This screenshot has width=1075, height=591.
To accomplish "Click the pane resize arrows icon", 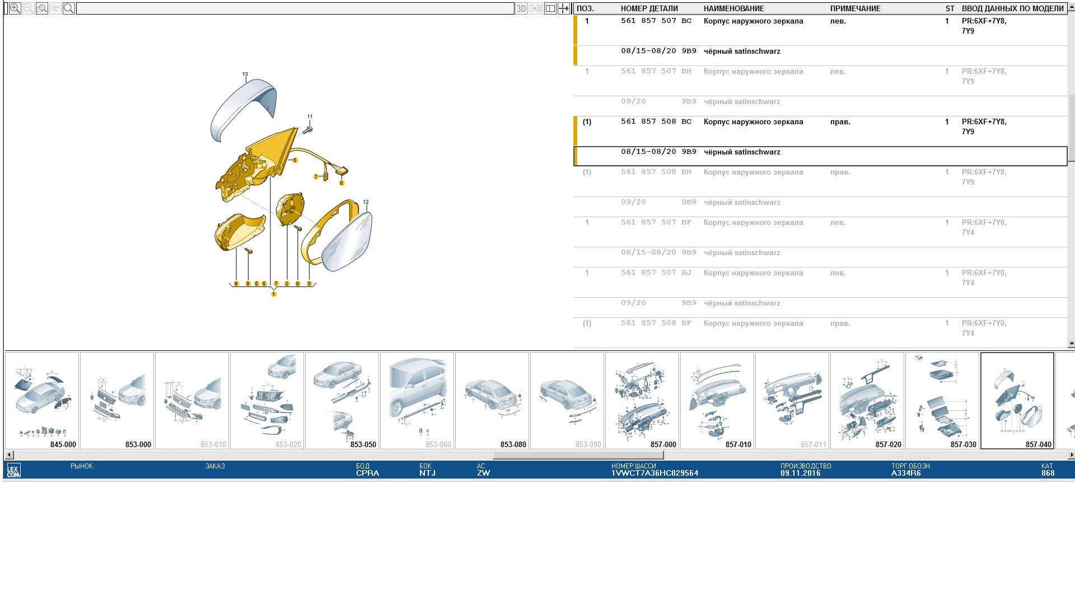I will pyautogui.click(x=564, y=8).
